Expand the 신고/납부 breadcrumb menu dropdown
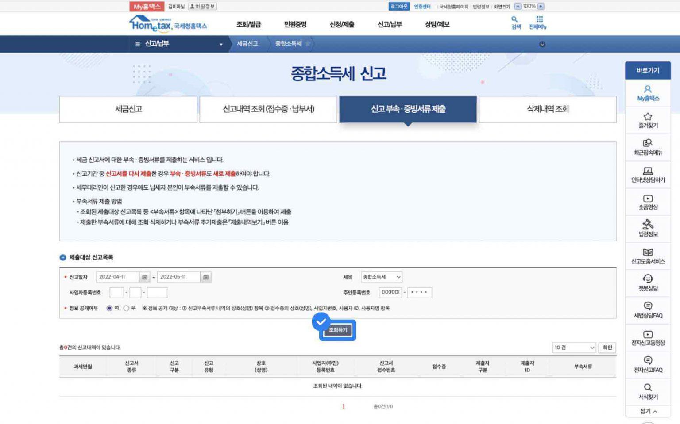This screenshot has width=680, height=424. (x=221, y=44)
